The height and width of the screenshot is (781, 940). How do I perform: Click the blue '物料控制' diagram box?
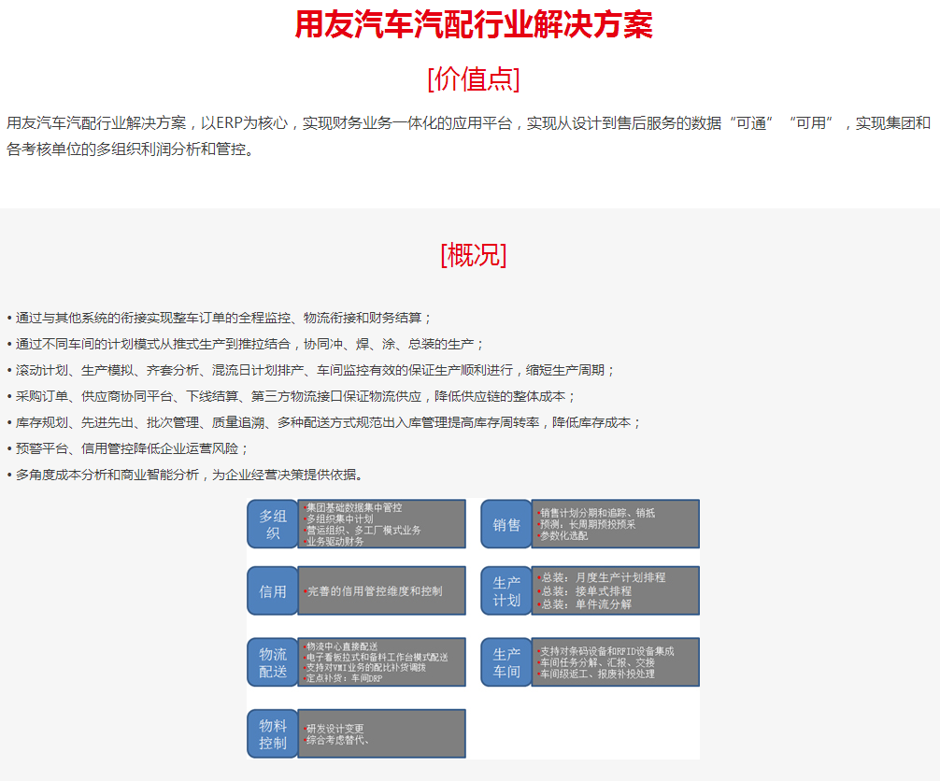pos(273,733)
